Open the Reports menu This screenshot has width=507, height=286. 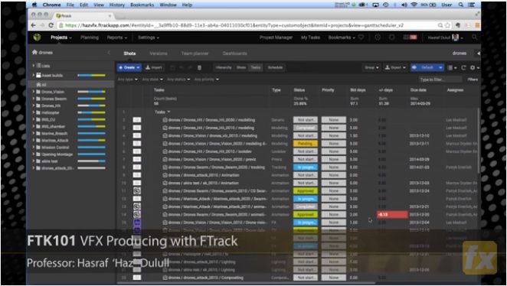(x=117, y=37)
